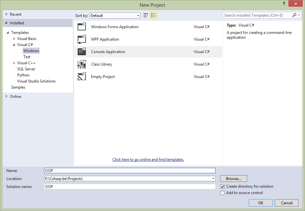The width and height of the screenshot is (305, 211).
Task: Select the WPF Application label
Action: (105, 39)
